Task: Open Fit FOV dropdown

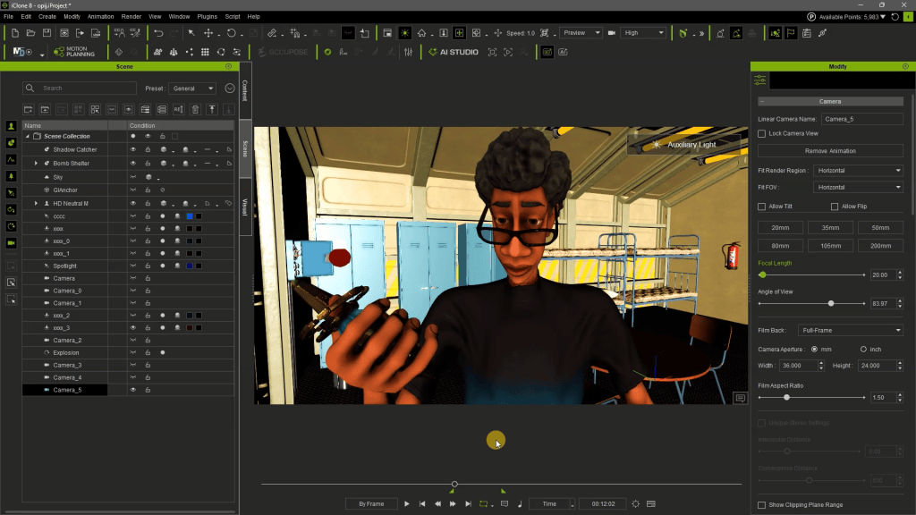Action: [x=858, y=188]
